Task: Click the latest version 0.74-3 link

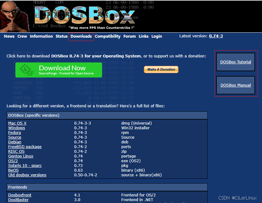Action: point(216,36)
